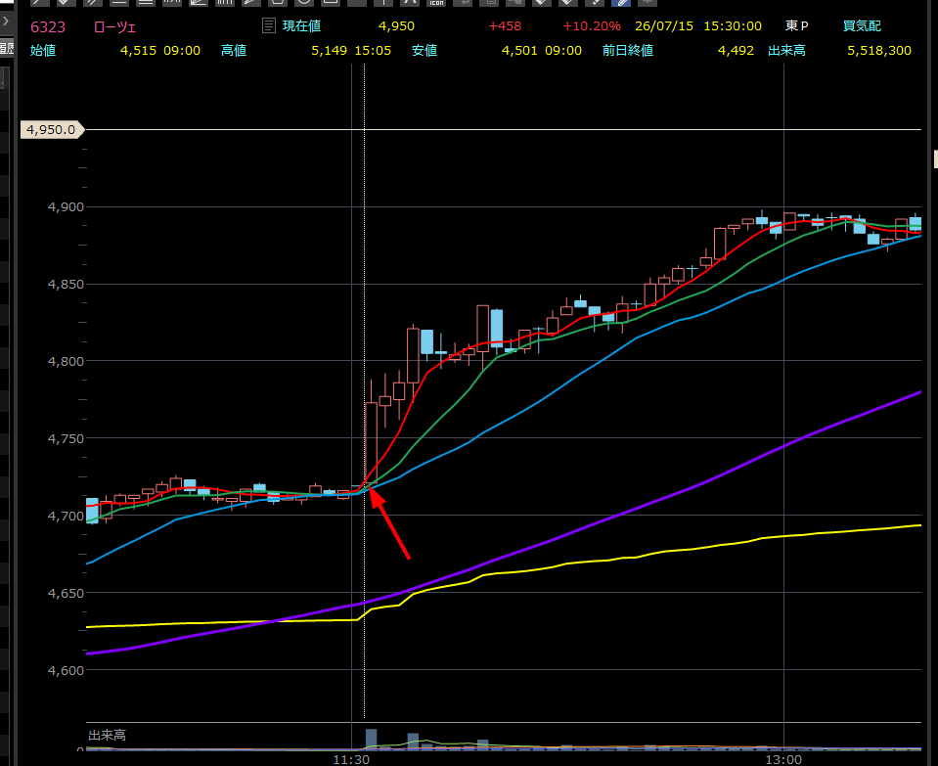Click the 4,700 price axis label
Viewport: 938px width, 766px height.
(x=66, y=516)
